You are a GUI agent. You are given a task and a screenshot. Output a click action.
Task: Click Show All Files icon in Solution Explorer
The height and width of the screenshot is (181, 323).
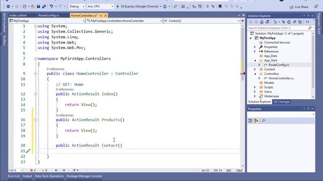click(x=300, y=22)
